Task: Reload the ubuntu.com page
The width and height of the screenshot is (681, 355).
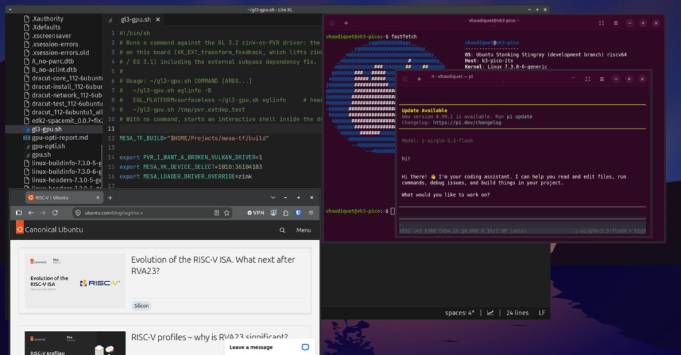Action: click(x=55, y=213)
